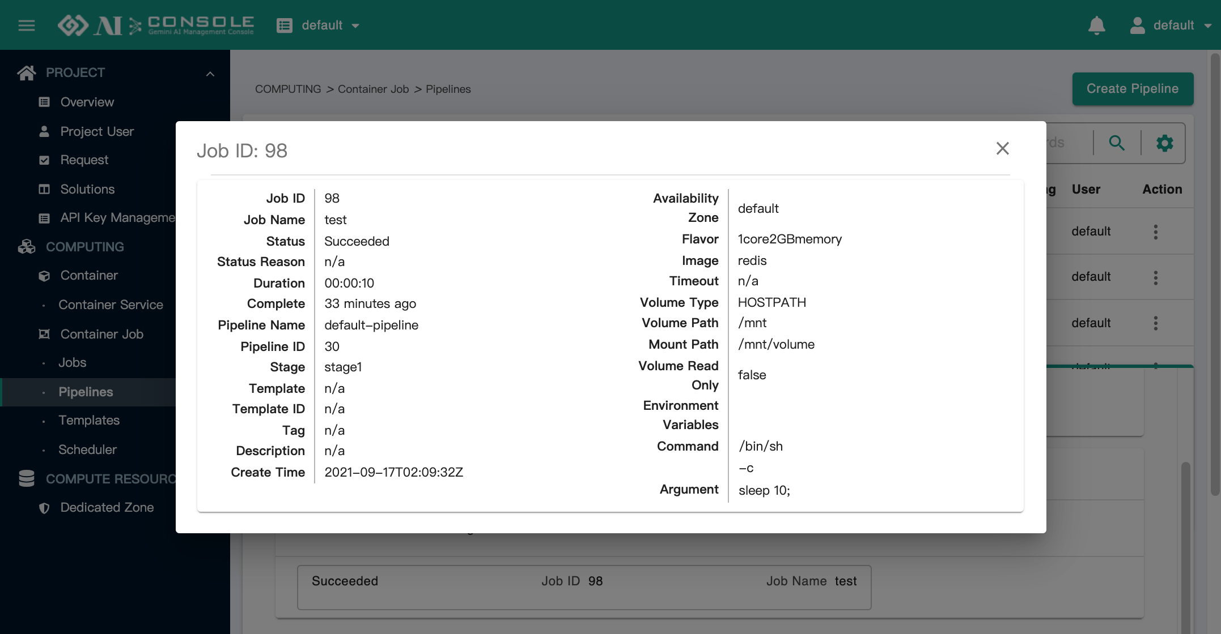The image size is (1221, 634).
Task: Click the Overview sidebar icon
Action: (44, 102)
